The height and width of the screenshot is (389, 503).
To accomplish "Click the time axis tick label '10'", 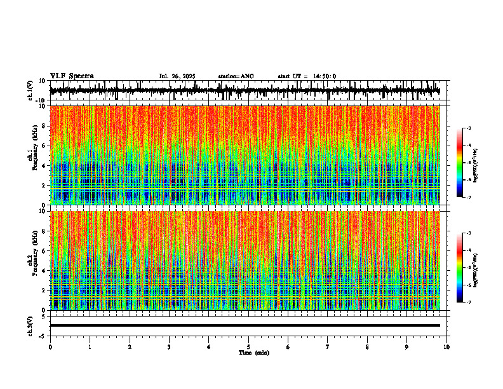I will click(446, 347).
